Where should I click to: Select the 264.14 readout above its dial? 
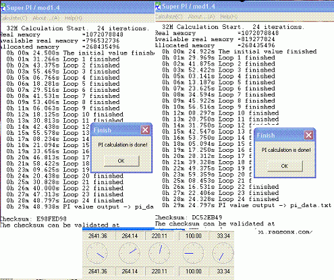pyautogui.click(x=130, y=236)
